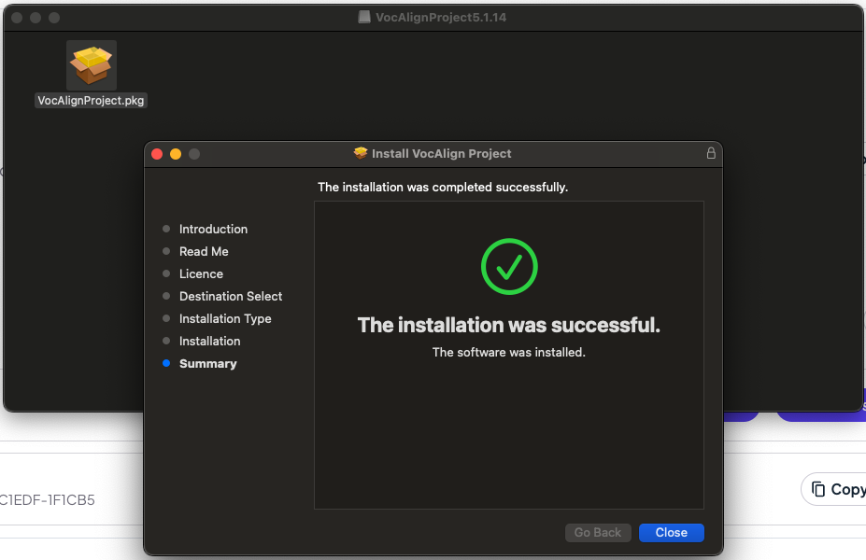
Task: Minimize the installer with the yellow button
Action: pos(176,154)
